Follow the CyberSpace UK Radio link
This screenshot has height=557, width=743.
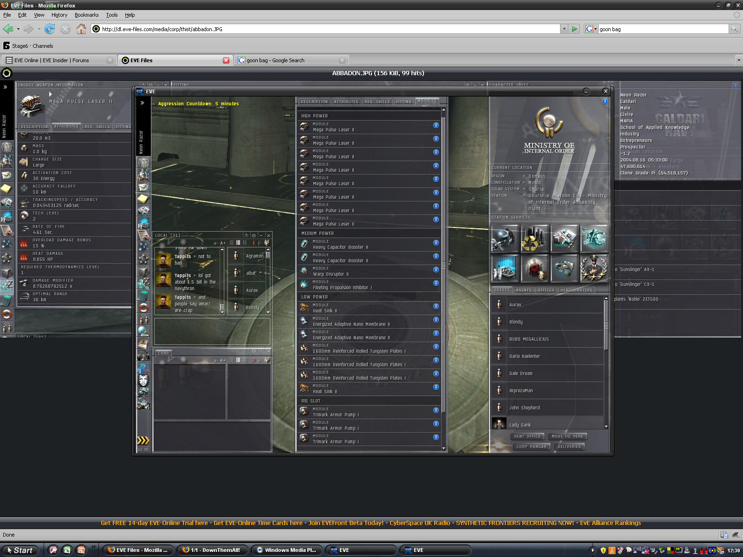pyautogui.click(x=419, y=523)
